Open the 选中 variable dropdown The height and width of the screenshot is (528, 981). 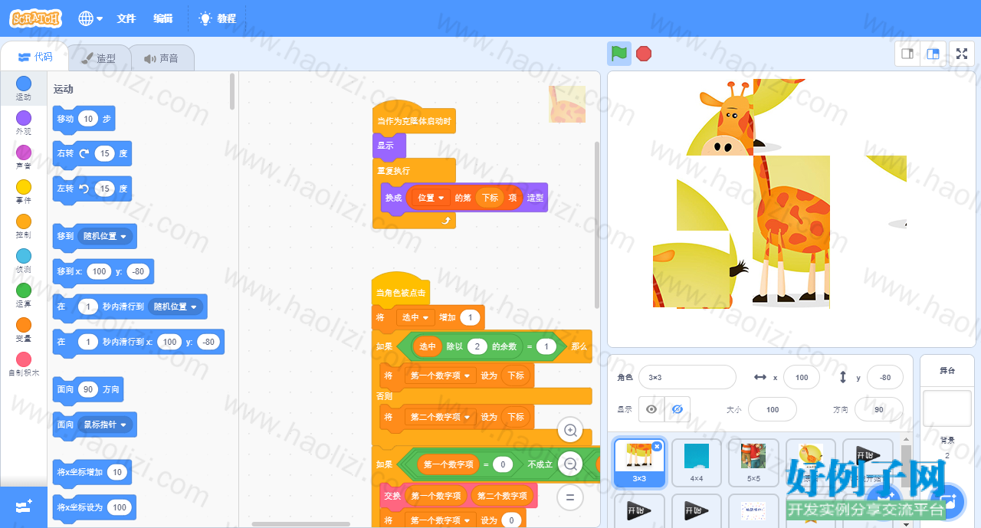[415, 317]
